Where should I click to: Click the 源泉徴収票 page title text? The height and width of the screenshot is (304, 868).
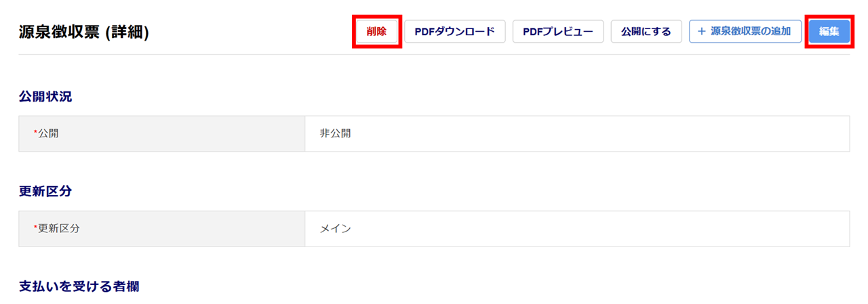(60, 32)
